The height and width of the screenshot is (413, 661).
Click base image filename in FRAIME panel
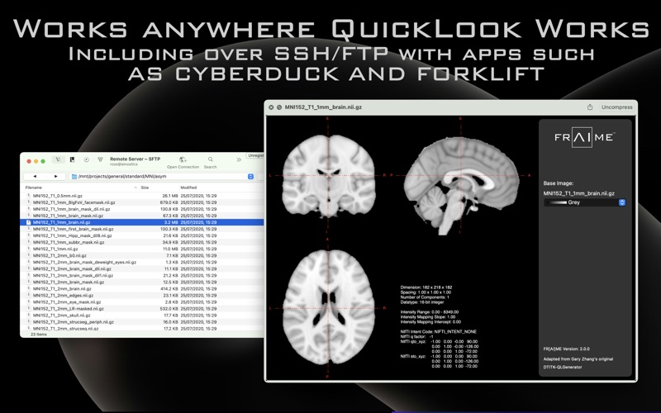click(579, 193)
